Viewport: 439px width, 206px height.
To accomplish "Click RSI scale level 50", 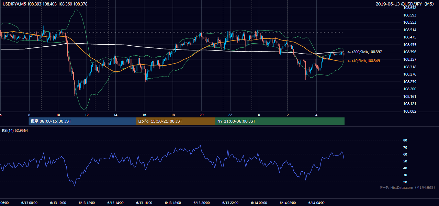I will coord(405,161).
